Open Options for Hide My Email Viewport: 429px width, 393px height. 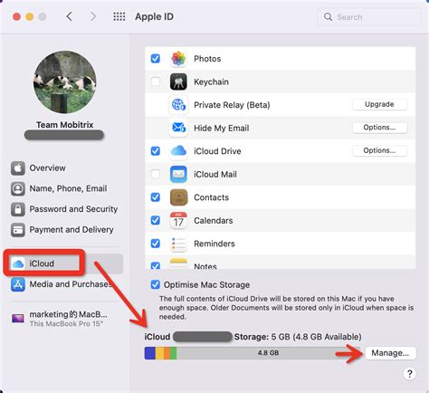pyautogui.click(x=379, y=128)
